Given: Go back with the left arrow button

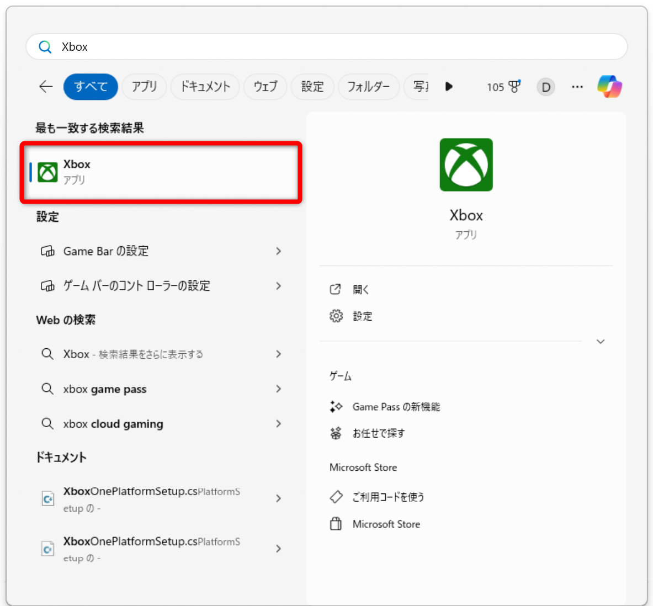Looking at the screenshot, I should 46,87.
